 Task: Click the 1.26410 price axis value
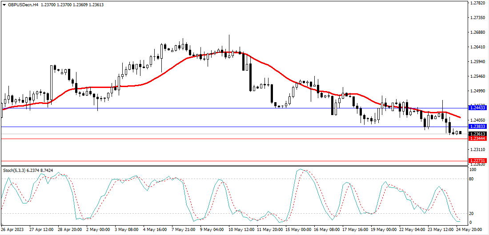tap(478, 47)
